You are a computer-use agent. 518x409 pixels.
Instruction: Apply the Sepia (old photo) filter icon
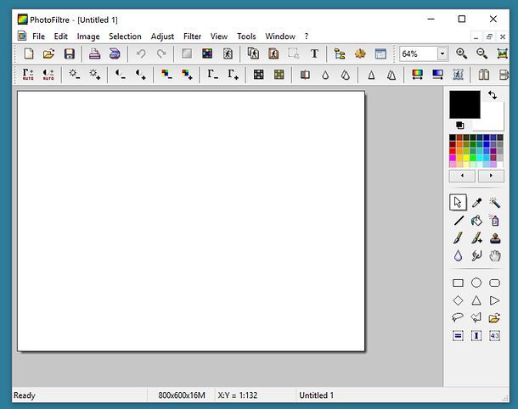279,75
